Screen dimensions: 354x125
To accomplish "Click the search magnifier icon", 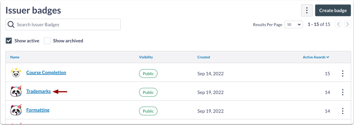I will tap(11, 24).
